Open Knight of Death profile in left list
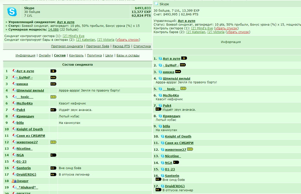Screen dimensions: 301x194 point(29,129)
